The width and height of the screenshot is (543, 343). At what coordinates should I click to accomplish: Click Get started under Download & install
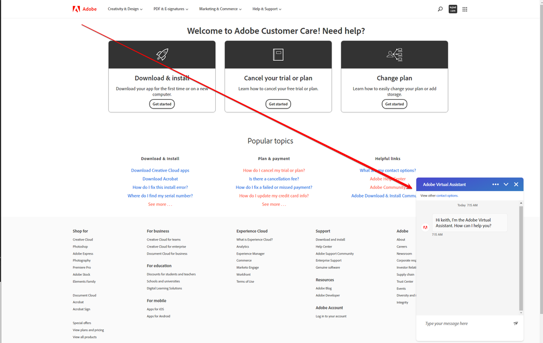pyautogui.click(x=162, y=104)
